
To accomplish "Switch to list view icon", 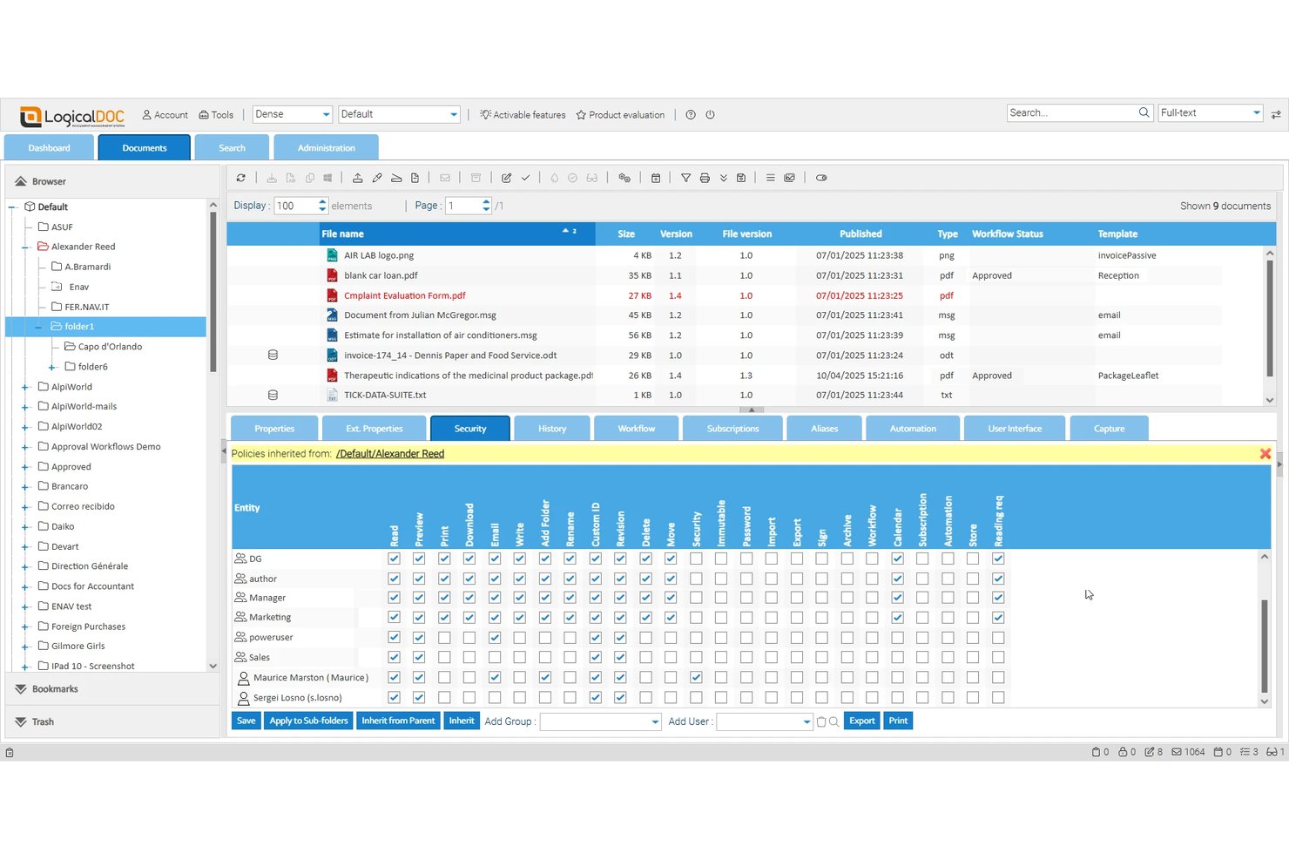I will tap(771, 178).
